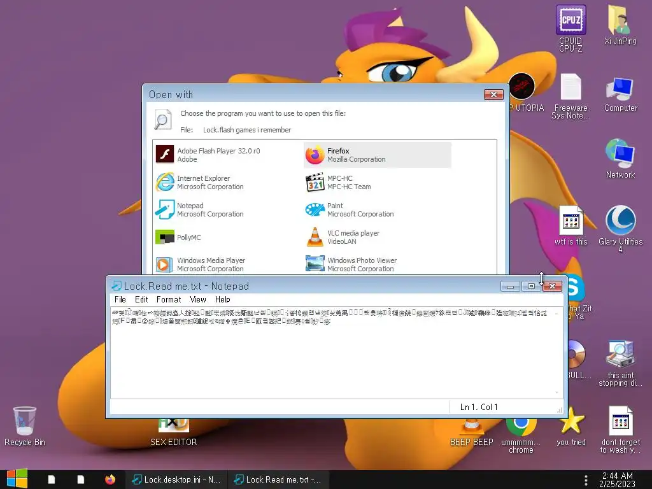Click the second blank document taskbar icon
Image resolution: width=652 pixels, height=489 pixels.
[x=81, y=479]
